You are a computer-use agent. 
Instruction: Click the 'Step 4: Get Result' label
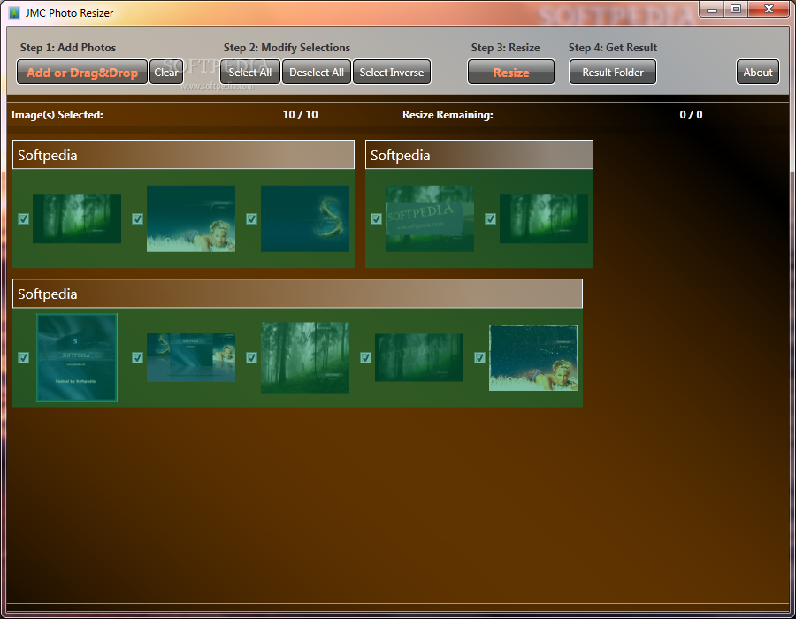click(x=613, y=48)
